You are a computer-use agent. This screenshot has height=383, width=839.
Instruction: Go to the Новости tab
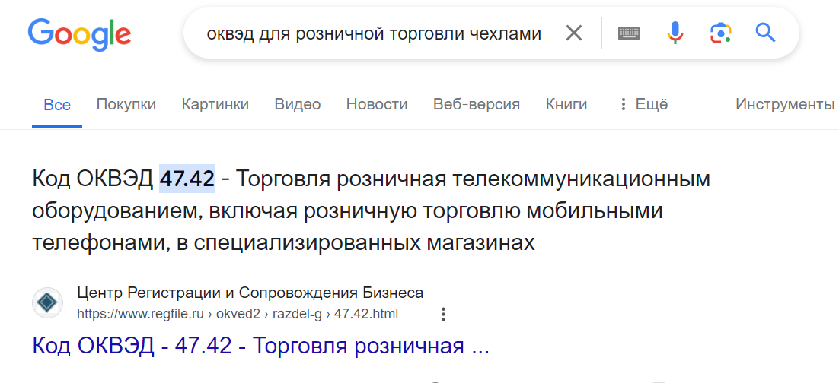tap(377, 104)
